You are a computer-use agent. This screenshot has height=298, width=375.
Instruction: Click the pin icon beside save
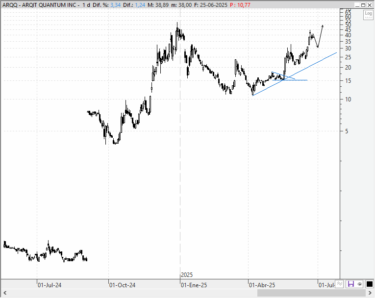coord(359,284)
